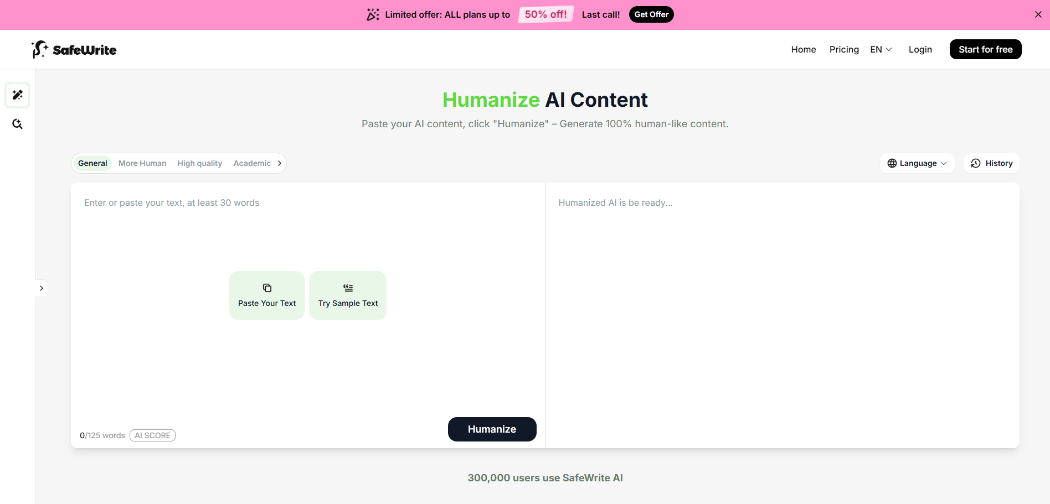Select the Academic mode tab
This screenshot has height=504, width=1050.
tap(252, 163)
